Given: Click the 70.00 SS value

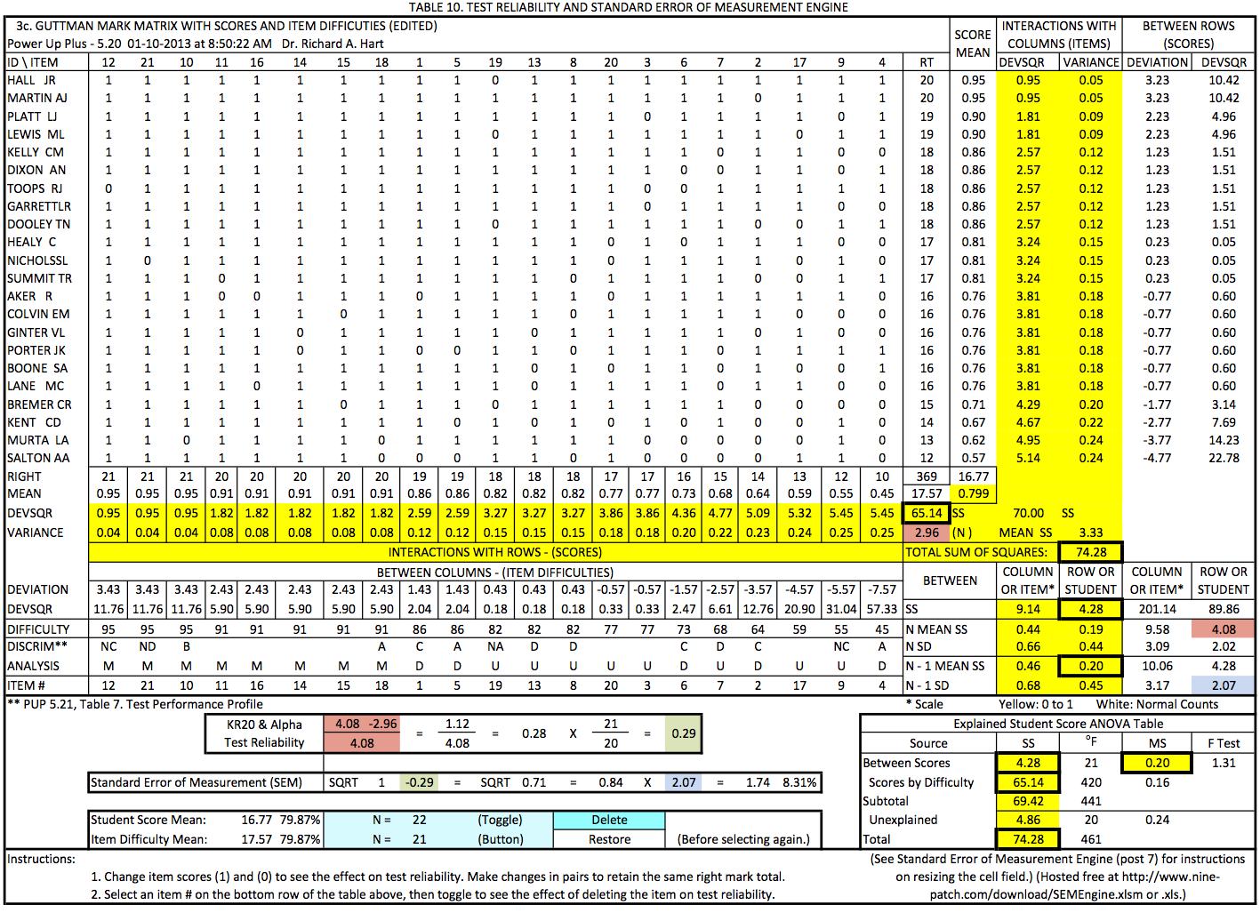Looking at the screenshot, I should (1028, 513).
